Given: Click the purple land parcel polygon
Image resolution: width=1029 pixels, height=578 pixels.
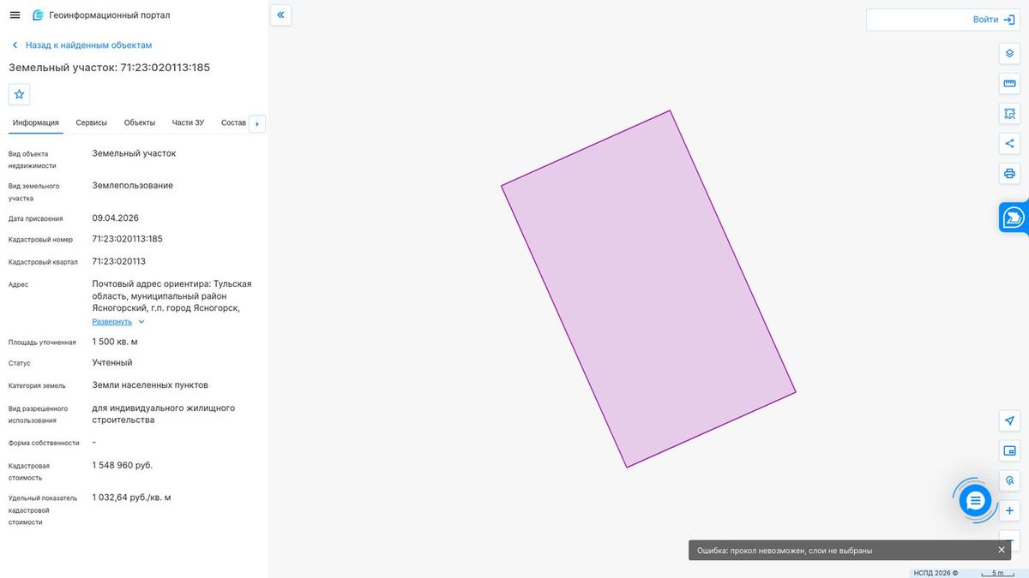Looking at the screenshot, I should [648, 289].
